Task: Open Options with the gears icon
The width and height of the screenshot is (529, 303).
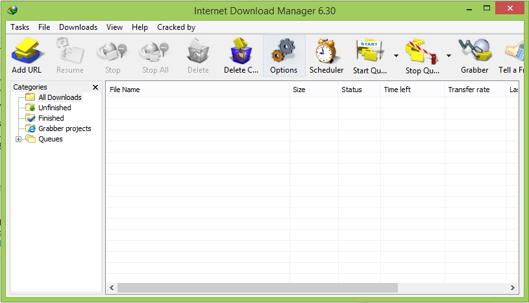Action: [x=284, y=51]
